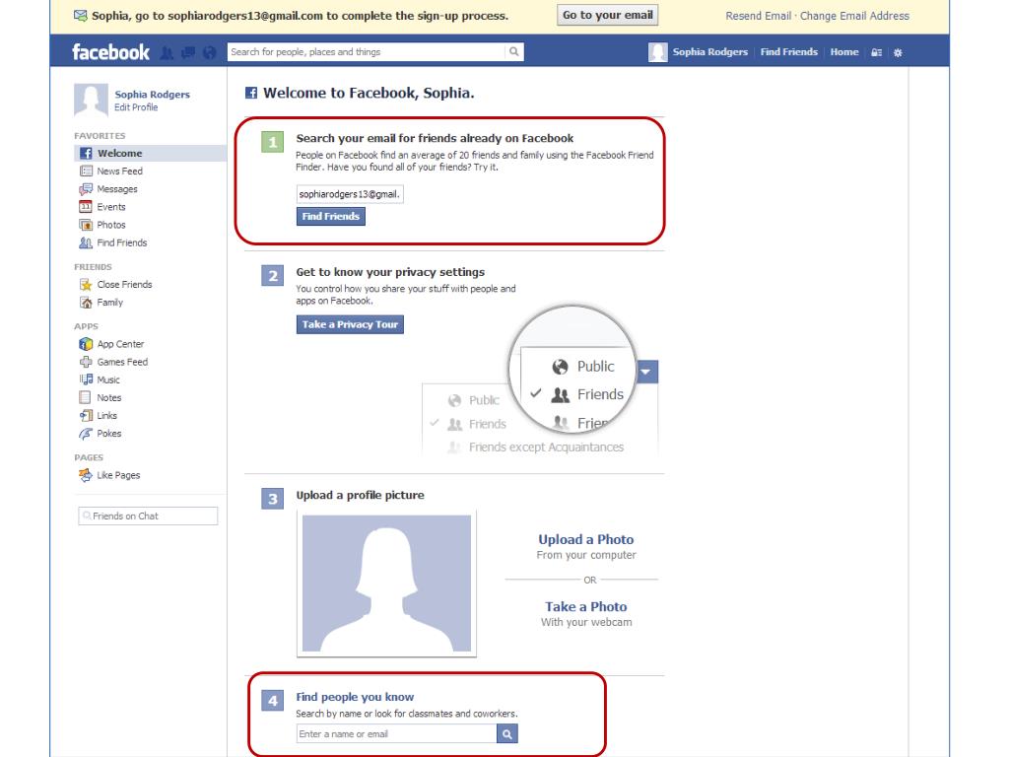The height and width of the screenshot is (757, 1009).
Task: Click the Notes icon in Apps
Action: (x=85, y=398)
